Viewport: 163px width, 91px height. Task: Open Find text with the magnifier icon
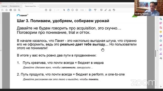pyautogui.click(x=19, y=10)
